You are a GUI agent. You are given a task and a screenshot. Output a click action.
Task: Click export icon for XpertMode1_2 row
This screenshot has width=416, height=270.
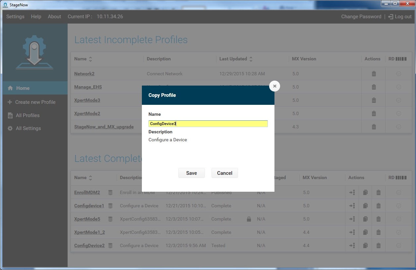coord(352,232)
